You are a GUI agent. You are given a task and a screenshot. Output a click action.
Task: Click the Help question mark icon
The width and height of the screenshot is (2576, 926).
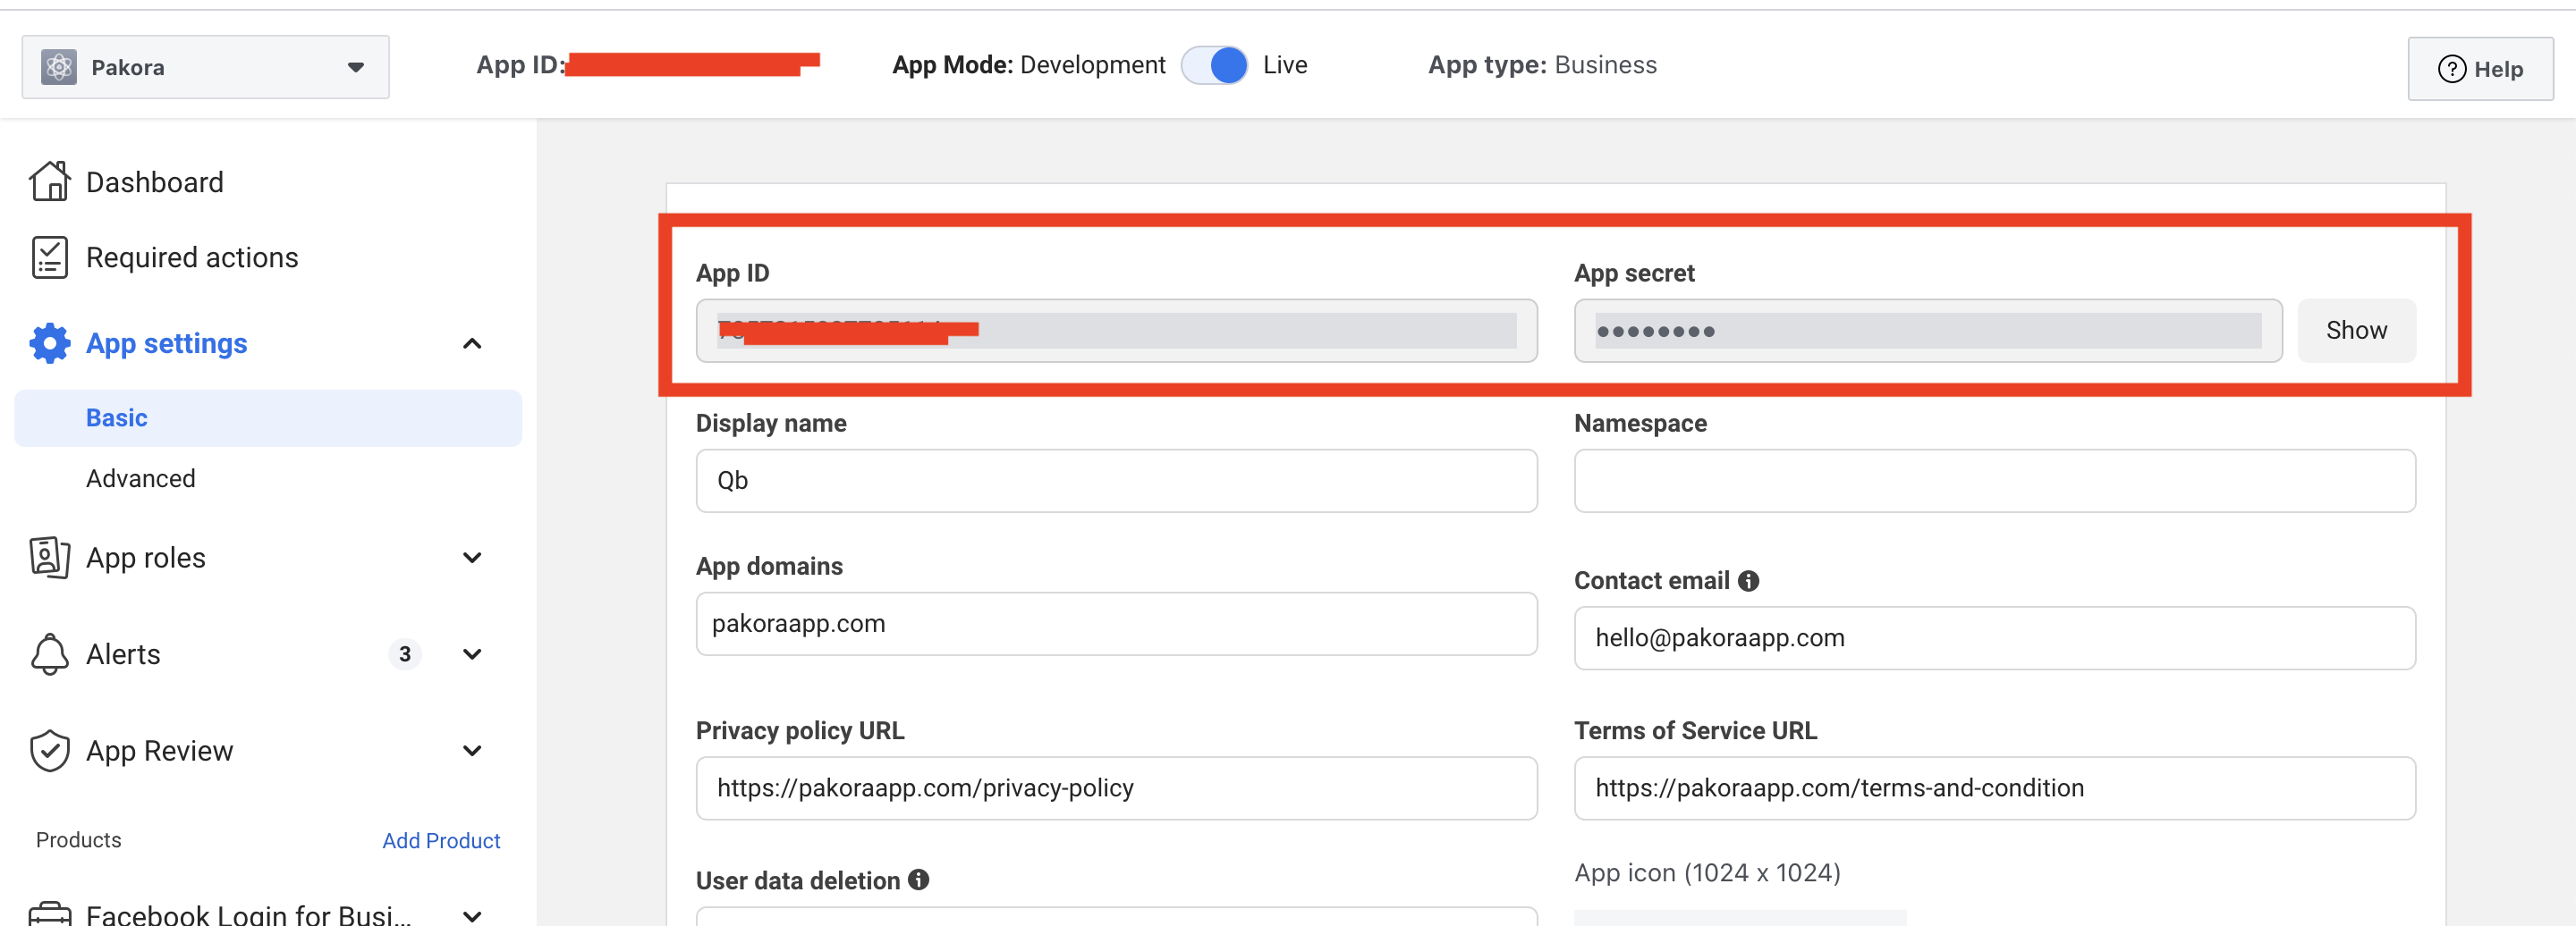[x=2452, y=69]
